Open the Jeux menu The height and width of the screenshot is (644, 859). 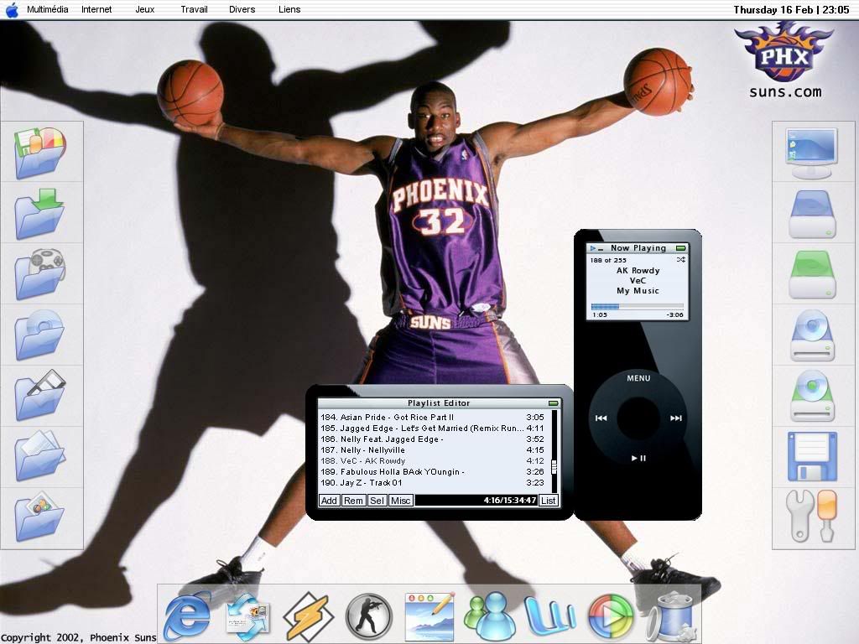[x=144, y=9]
